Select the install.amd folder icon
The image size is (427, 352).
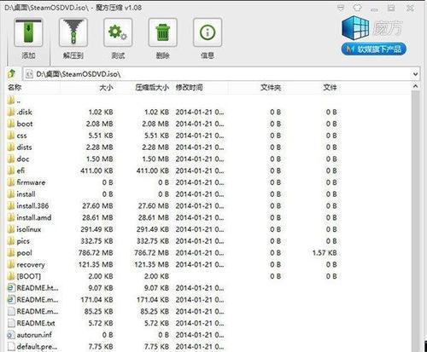click(11, 217)
